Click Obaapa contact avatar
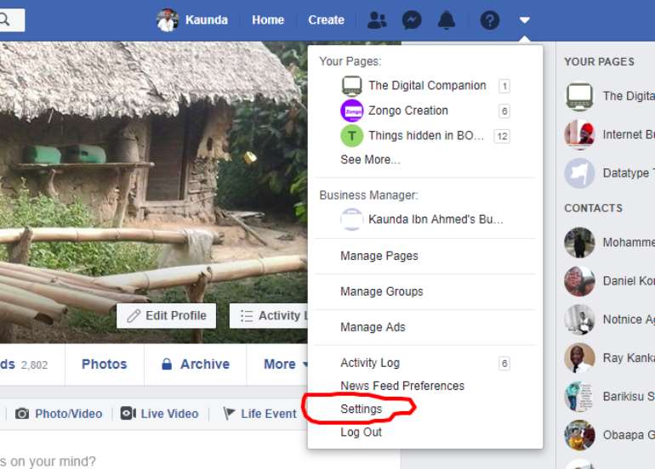Screen dimensions: 655x469 (579, 435)
